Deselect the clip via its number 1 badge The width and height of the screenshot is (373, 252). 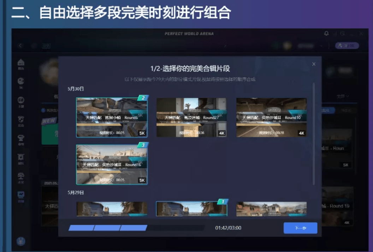coord(223,202)
